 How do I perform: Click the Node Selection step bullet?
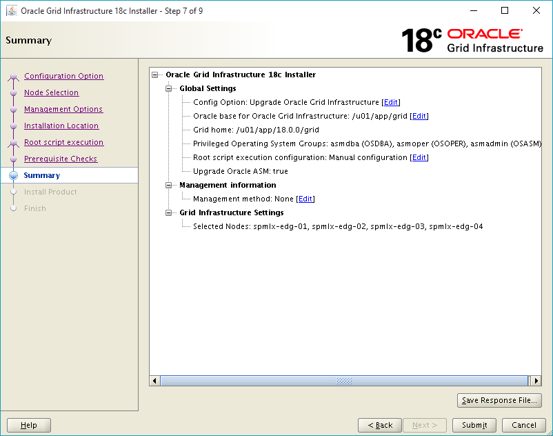click(13, 92)
